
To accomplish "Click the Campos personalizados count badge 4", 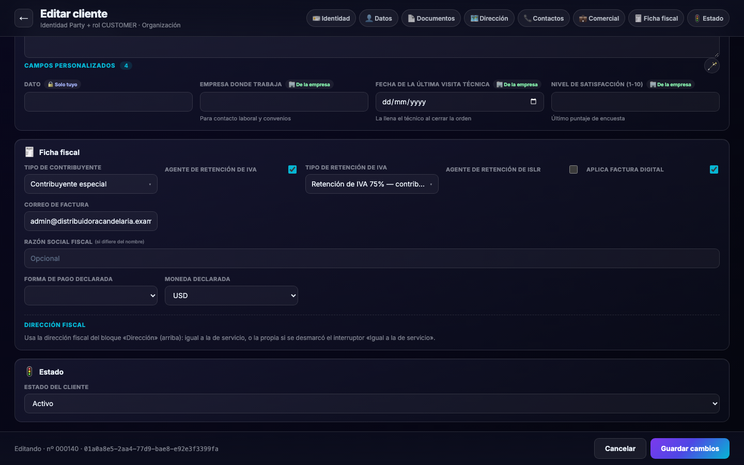I will click(126, 66).
